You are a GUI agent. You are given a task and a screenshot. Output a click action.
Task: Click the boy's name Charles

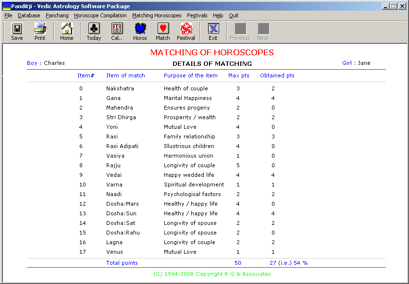pyautogui.click(x=54, y=63)
